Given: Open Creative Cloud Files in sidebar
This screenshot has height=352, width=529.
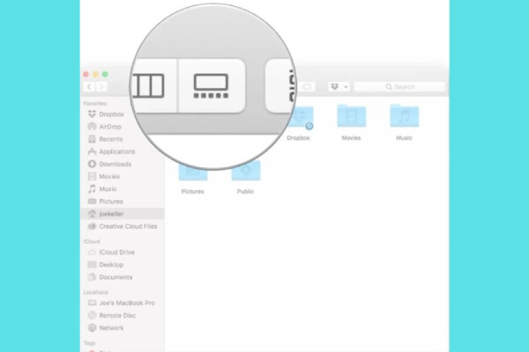Looking at the screenshot, I should pos(123,226).
